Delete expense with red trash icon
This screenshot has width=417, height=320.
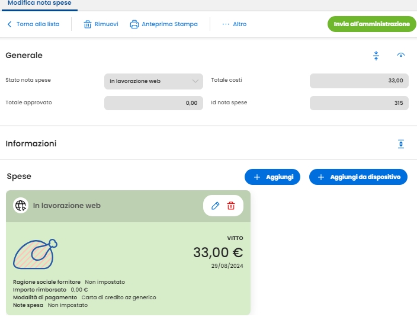pos(231,206)
